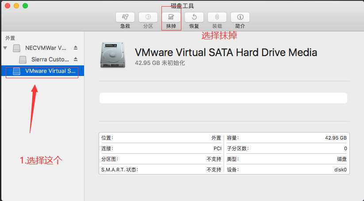This screenshot has width=364, height=201.
Task: Click the Restore (恢复) toolbar icon
Action: (194, 17)
